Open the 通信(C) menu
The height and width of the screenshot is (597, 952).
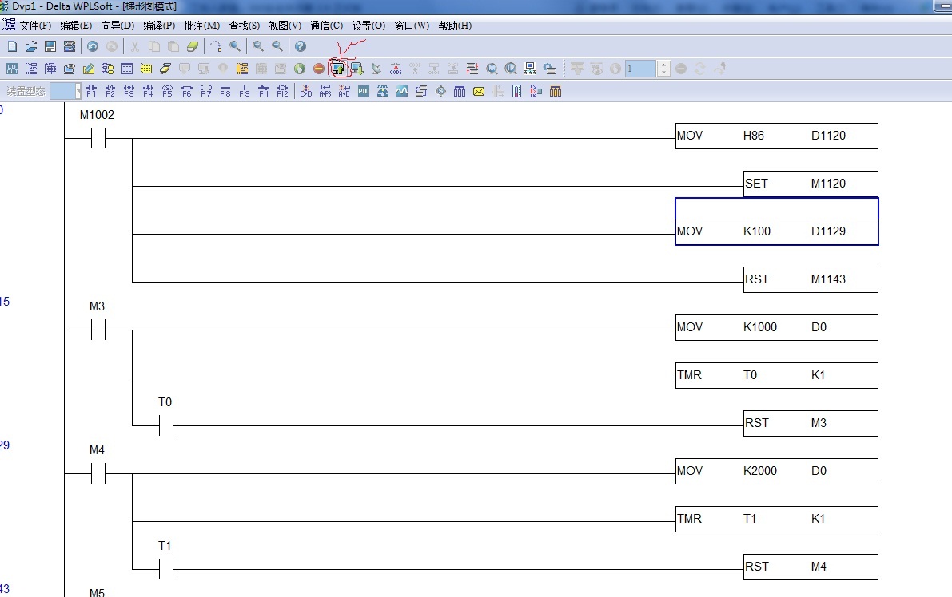coord(326,26)
